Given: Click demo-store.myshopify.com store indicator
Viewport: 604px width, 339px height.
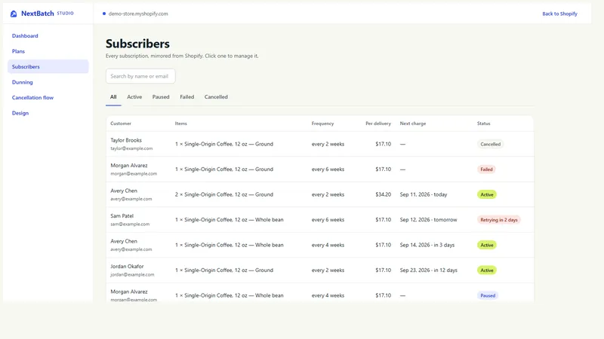Looking at the screenshot, I should coord(135,14).
